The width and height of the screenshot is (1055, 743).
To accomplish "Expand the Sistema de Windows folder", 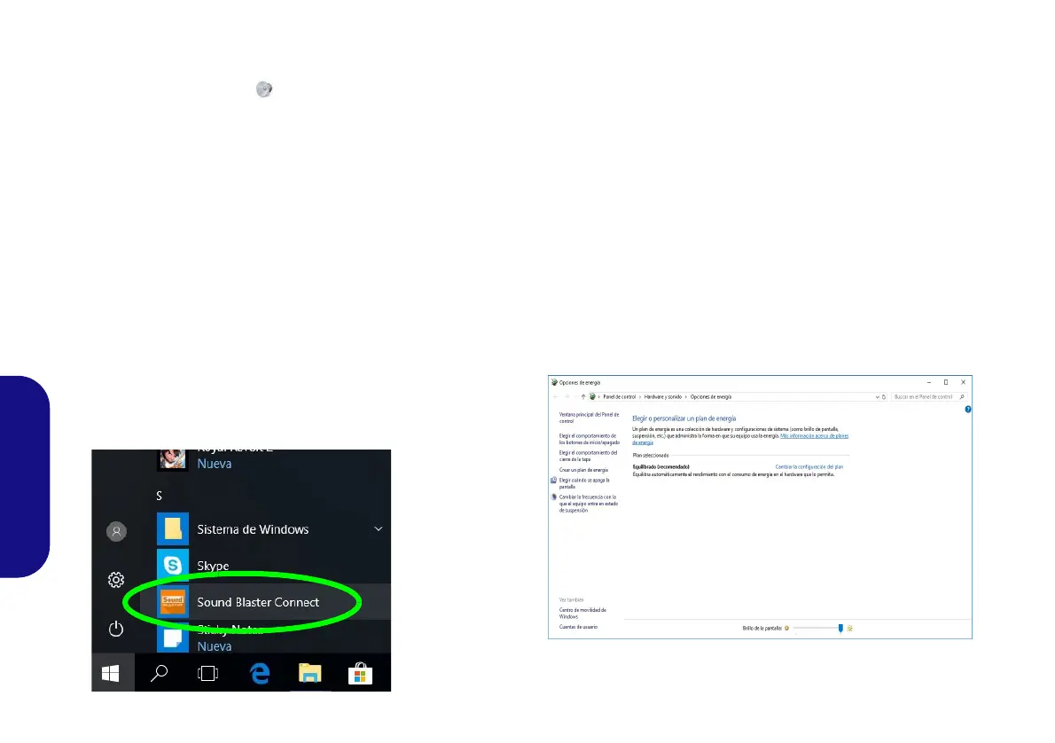I will click(x=379, y=529).
